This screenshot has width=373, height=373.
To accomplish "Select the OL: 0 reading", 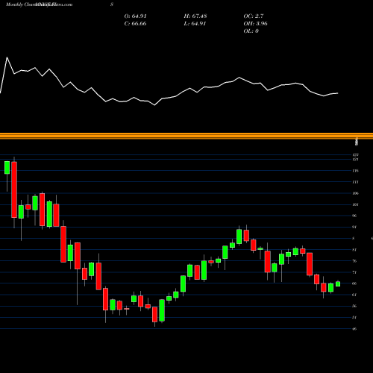I will [x=251, y=31].
